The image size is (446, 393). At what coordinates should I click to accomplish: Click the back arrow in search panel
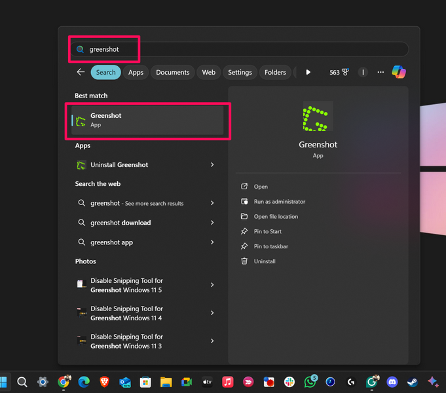tap(81, 72)
